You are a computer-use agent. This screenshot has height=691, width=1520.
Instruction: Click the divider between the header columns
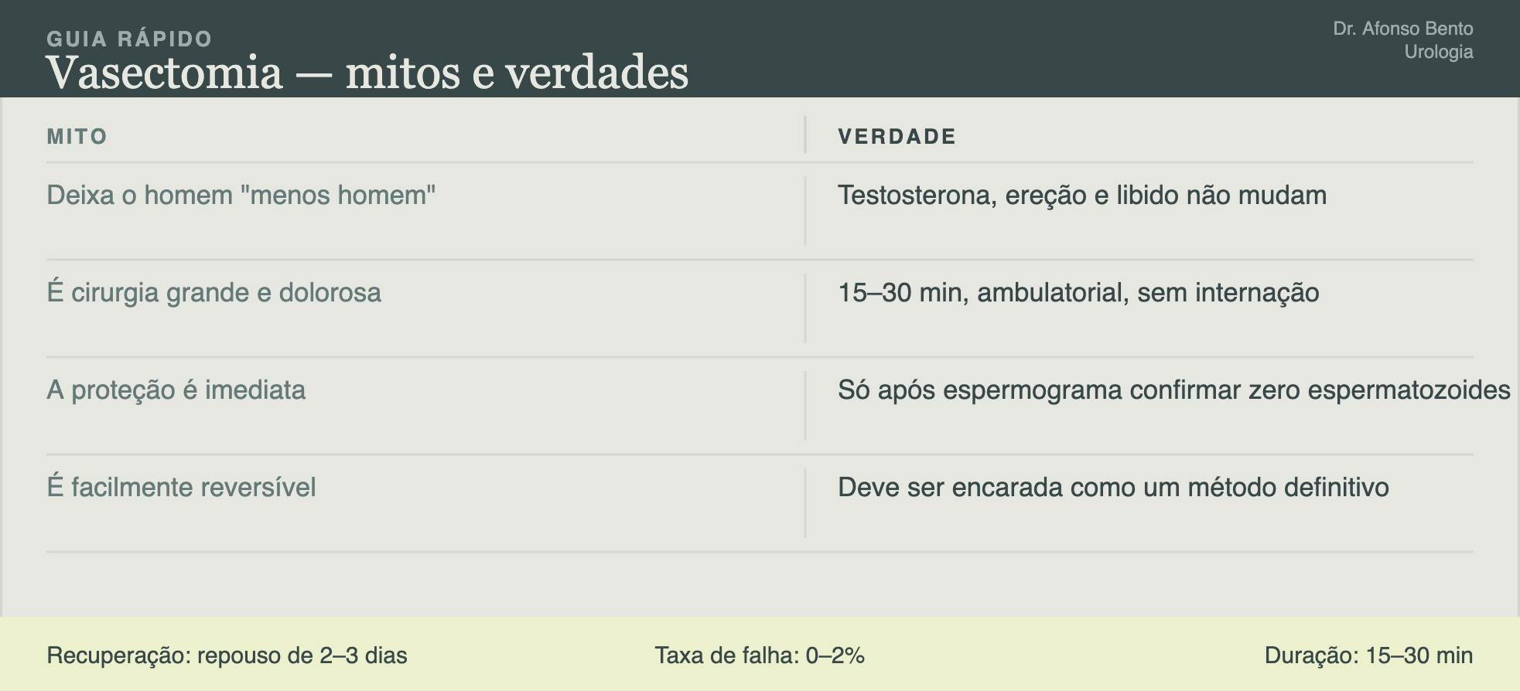tap(805, 134)
